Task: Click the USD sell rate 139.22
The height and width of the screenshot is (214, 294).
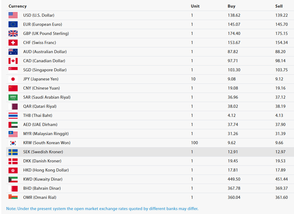Action: pos(281,15)
